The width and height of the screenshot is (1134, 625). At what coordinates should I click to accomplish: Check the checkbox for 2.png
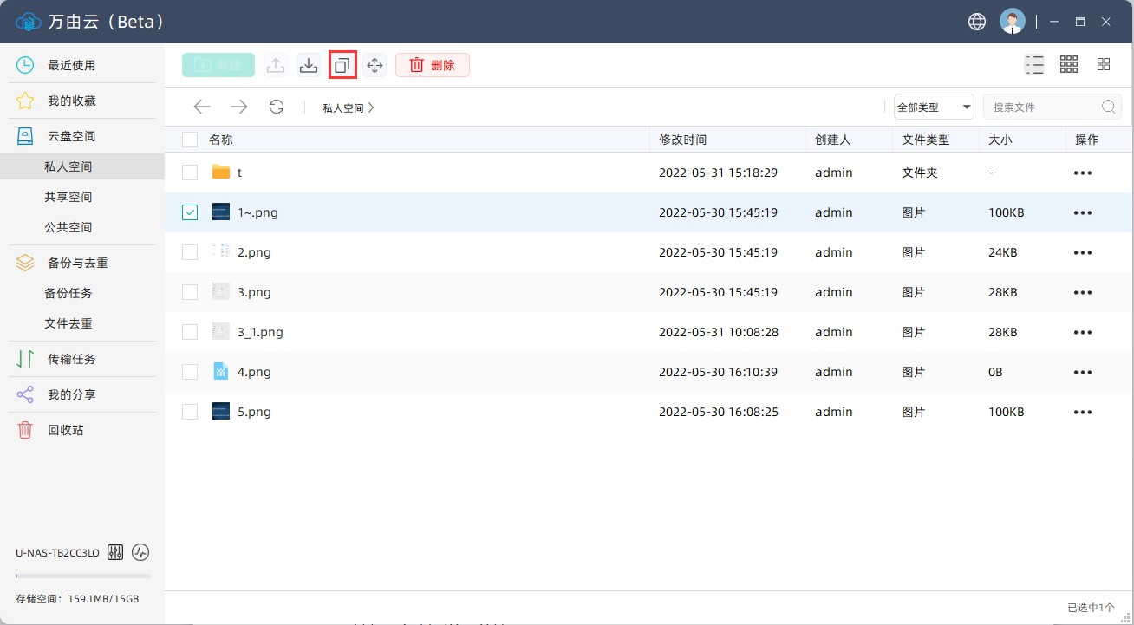[x=189, y=251]
